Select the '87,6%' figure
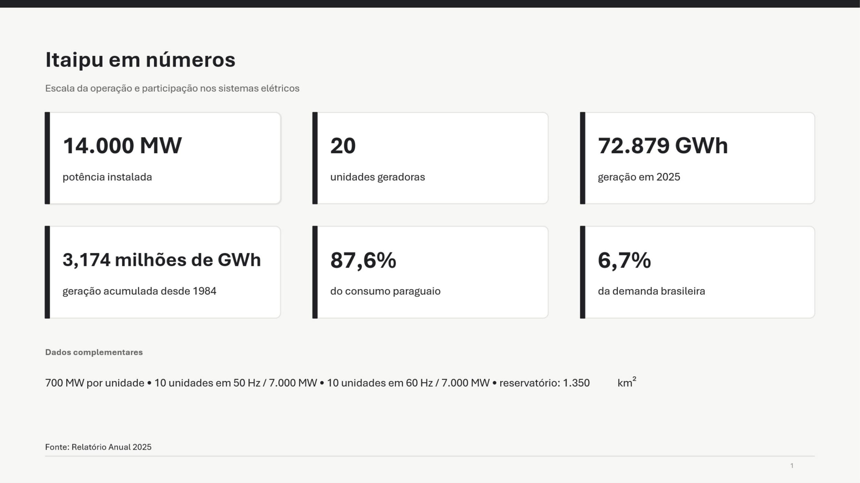The width and height of the screenshot is (860, 483). (363, 260)
